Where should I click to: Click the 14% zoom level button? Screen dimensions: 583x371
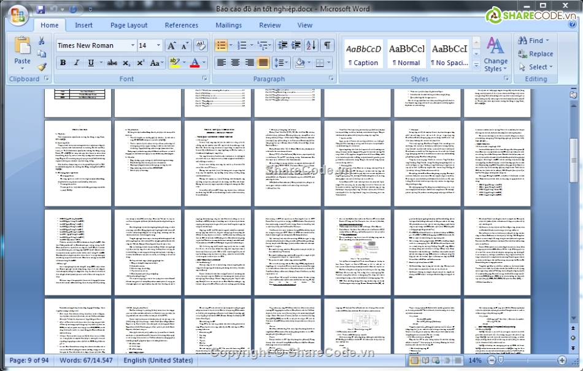tap(475, 360)
